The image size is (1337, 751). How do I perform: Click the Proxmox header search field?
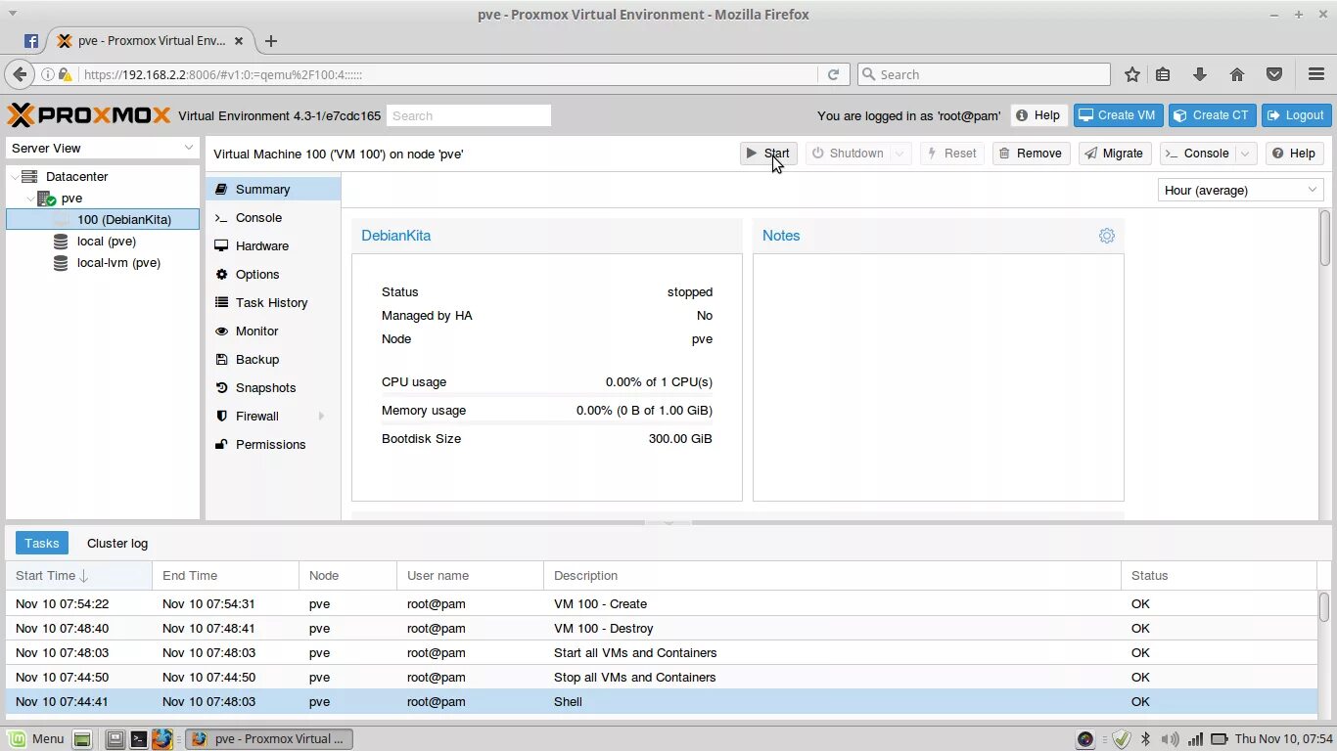(469, 115)
